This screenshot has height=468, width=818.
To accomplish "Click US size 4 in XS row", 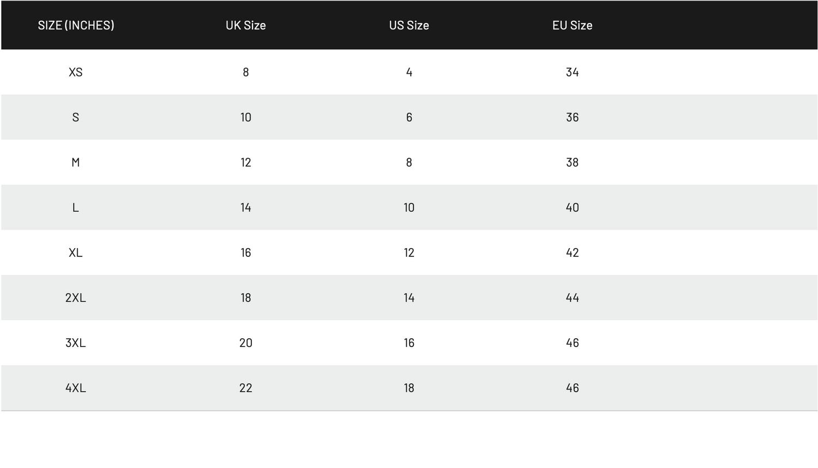I will pyautogui.click(x=409, y=72).
